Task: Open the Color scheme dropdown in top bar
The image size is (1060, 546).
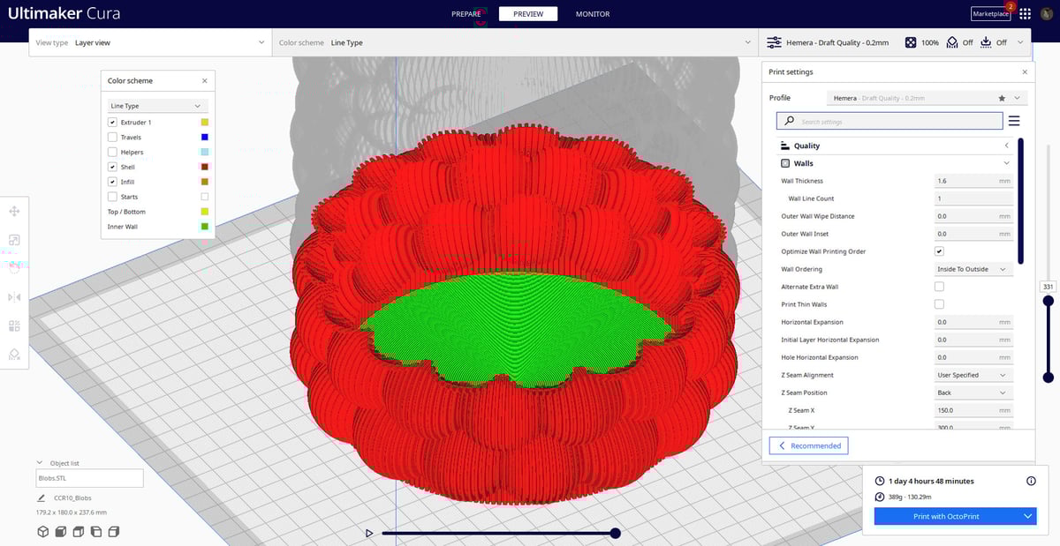Action: [x=515, y=42]
